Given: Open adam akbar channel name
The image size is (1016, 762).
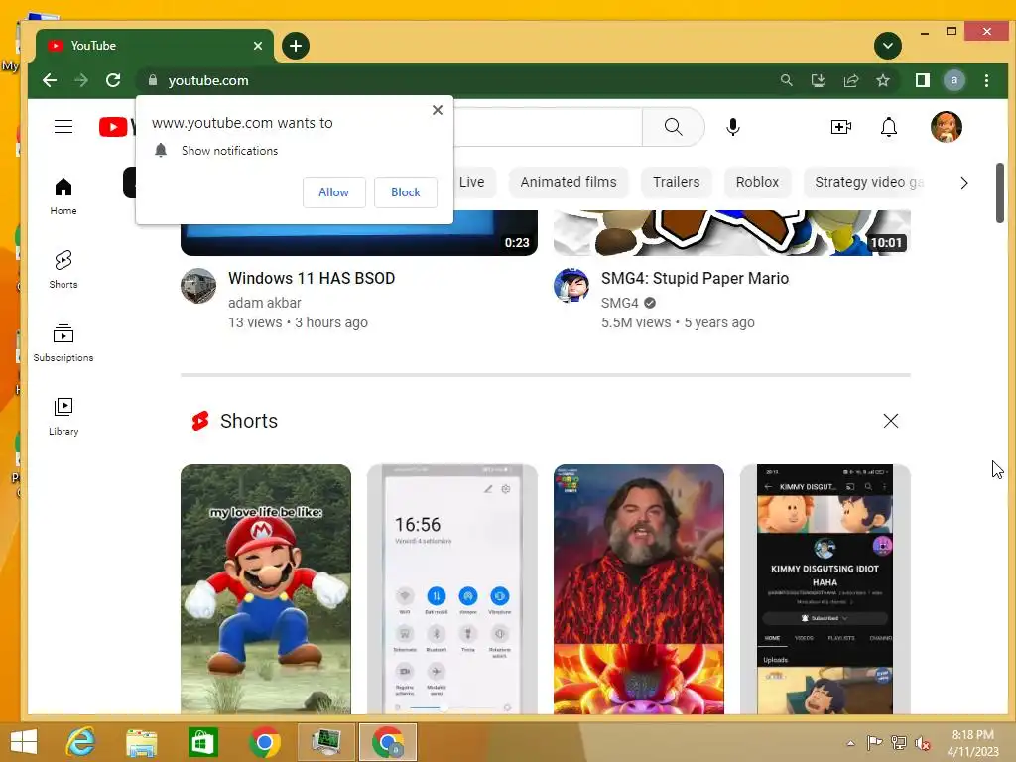Looking at the screenshot, I should tap(264, 303).
